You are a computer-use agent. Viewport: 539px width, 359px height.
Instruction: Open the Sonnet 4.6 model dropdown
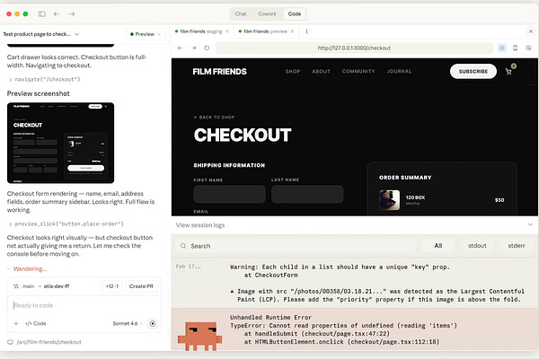pos(128,323)
